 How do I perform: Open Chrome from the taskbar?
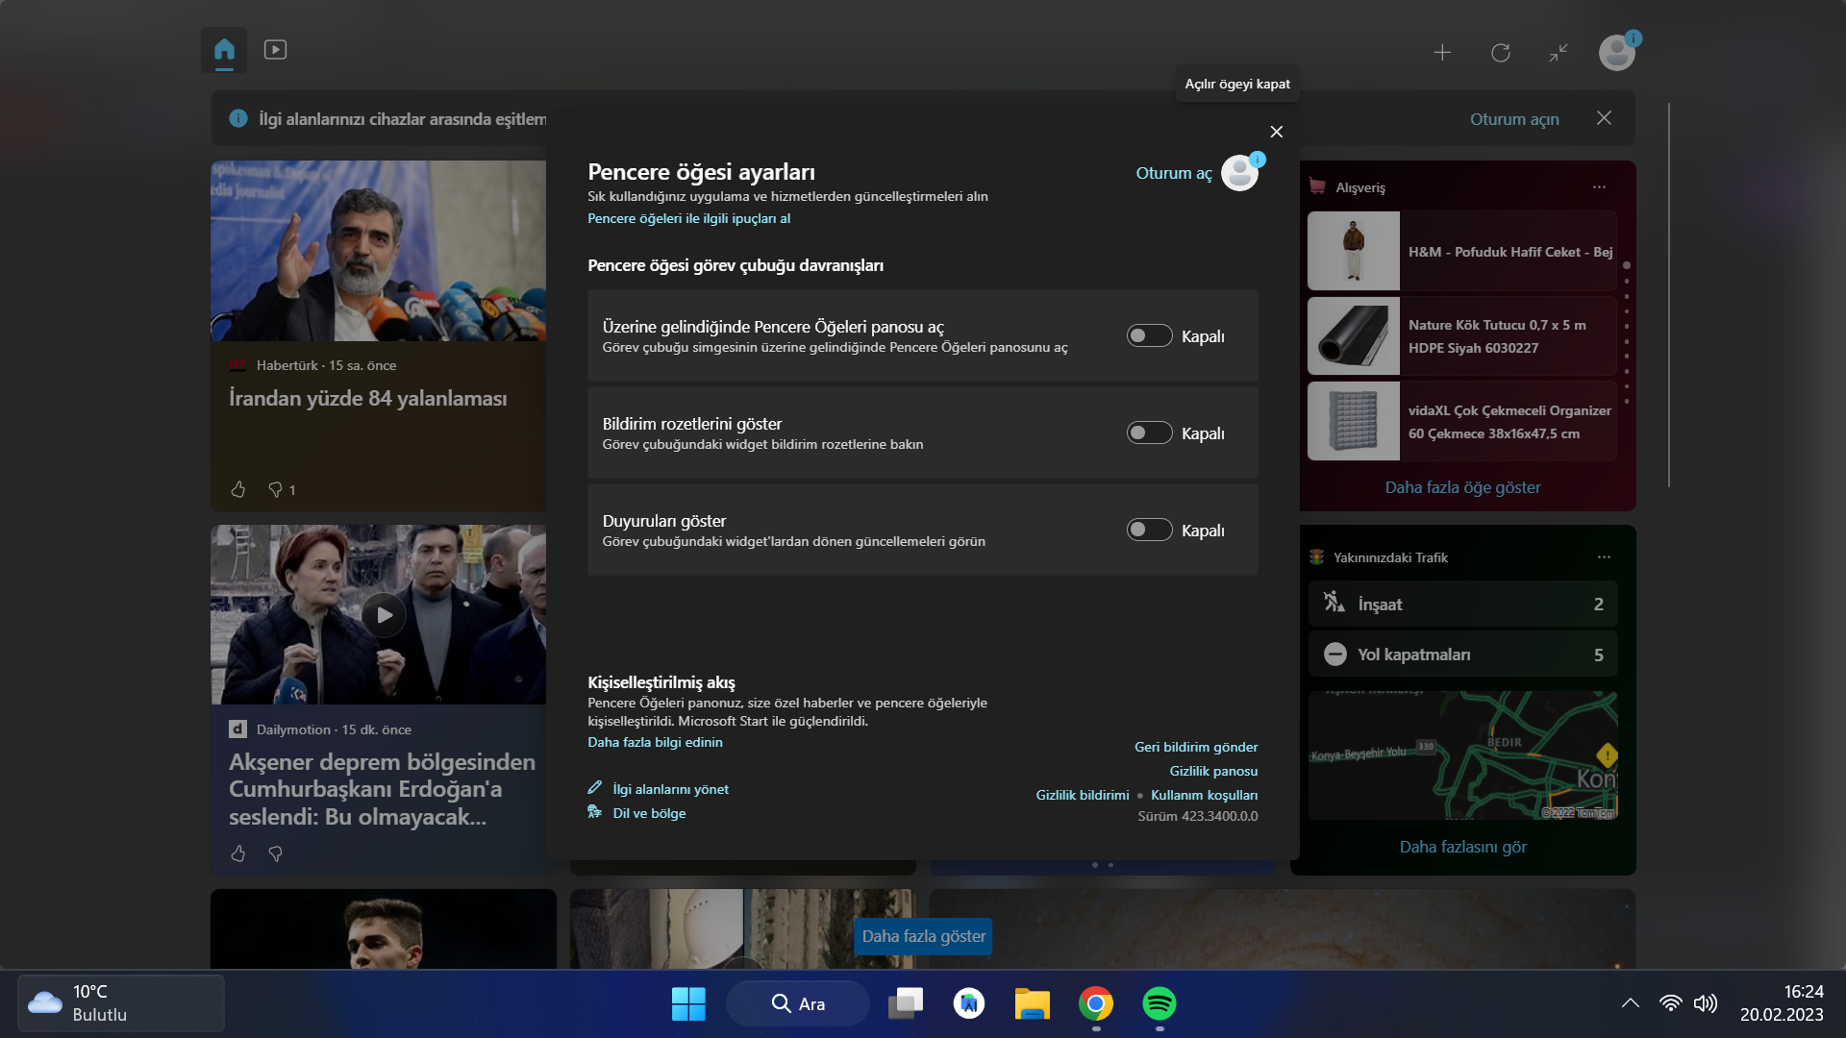[1095, 1003]
